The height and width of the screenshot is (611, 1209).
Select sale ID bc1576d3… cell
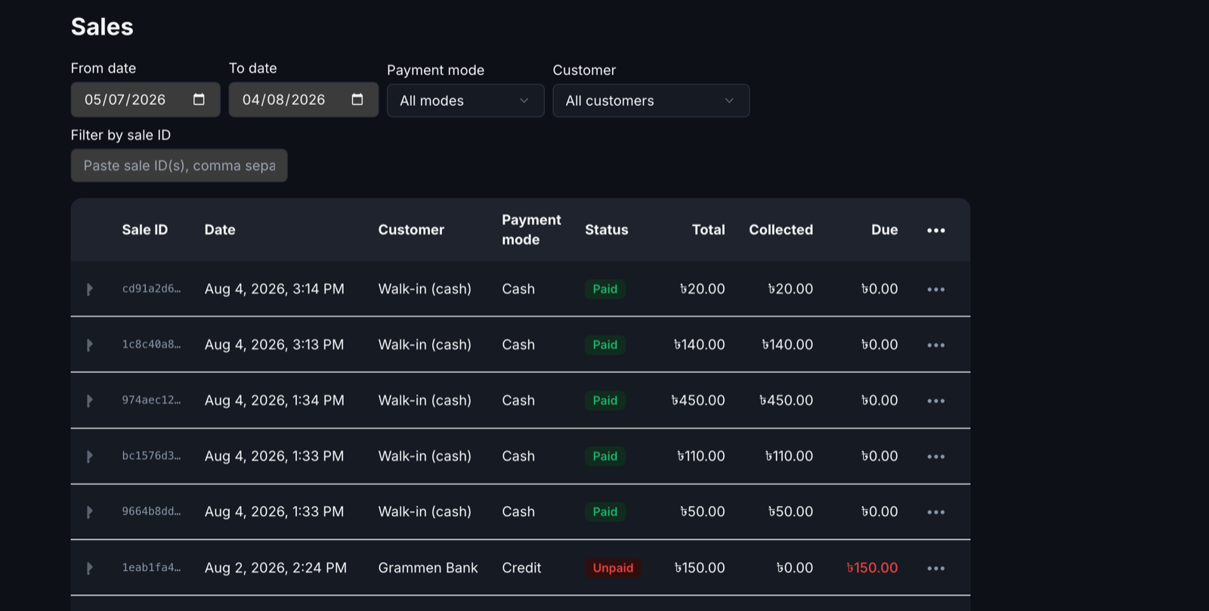click(x=151, y=456)
